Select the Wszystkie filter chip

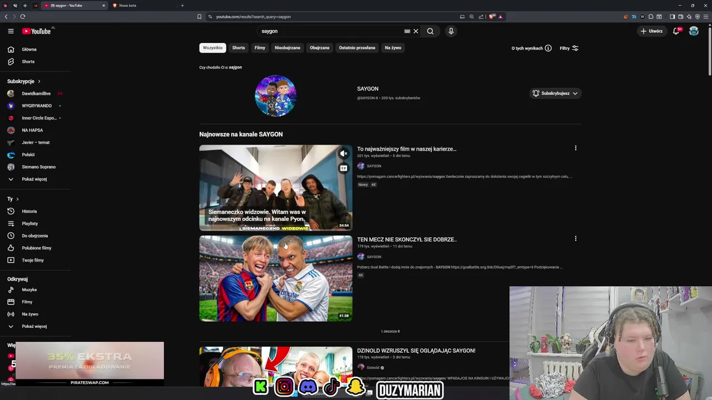click(212, 48)
